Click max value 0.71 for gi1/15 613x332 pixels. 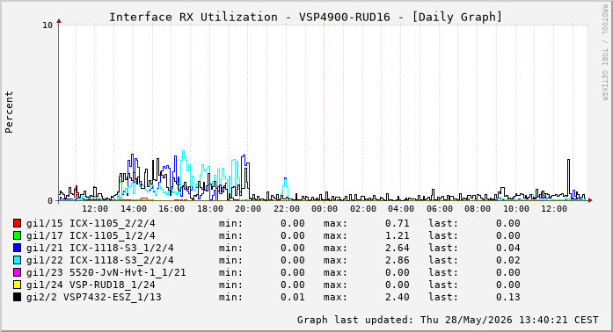[x=398, y=223]
